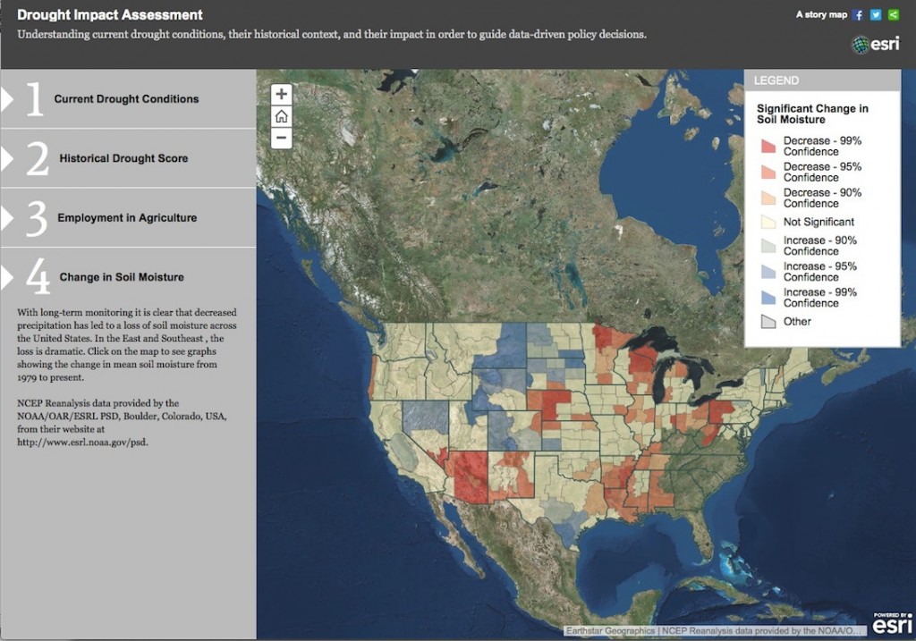Zoom in on the map

pos(282,95)
